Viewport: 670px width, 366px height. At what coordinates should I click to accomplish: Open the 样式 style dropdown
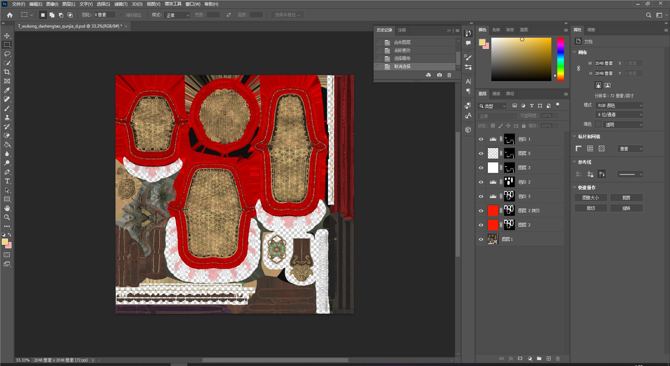pyautogui.click(x=177, y=15)
